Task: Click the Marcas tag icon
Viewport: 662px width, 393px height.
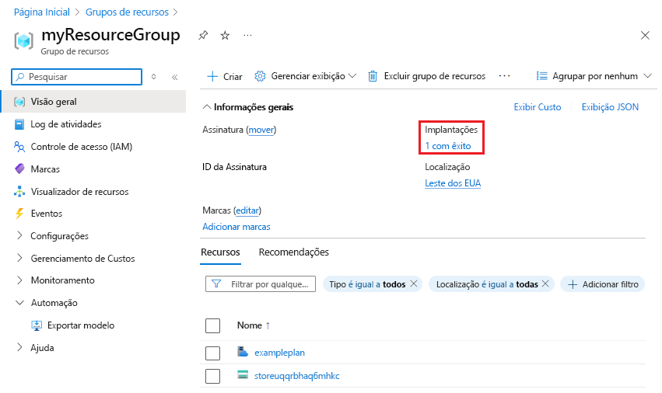Action: tap(19, 169)
